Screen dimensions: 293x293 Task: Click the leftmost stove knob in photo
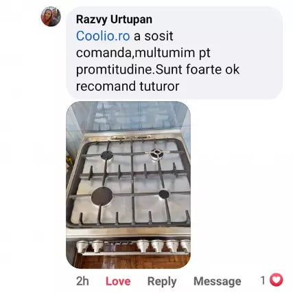coord(82,246)
